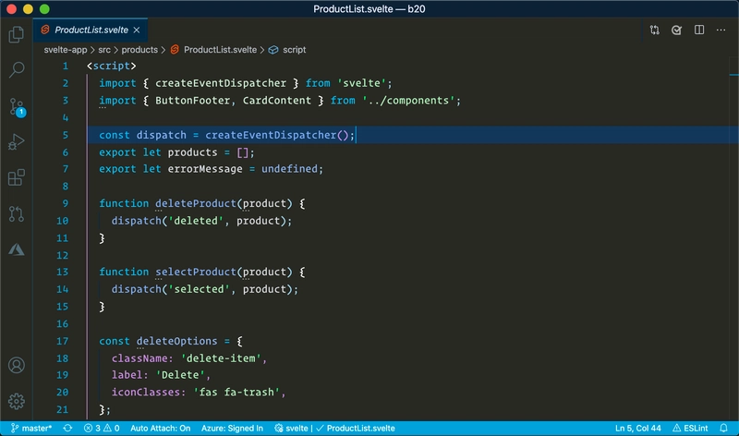Open the More Actions ellipsis menu
This screenshot has height=436, width=739.
click(x=721, y=30)
